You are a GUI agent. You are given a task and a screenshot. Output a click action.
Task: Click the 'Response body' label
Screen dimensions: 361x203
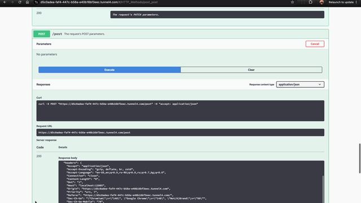[x=68, y=158]
